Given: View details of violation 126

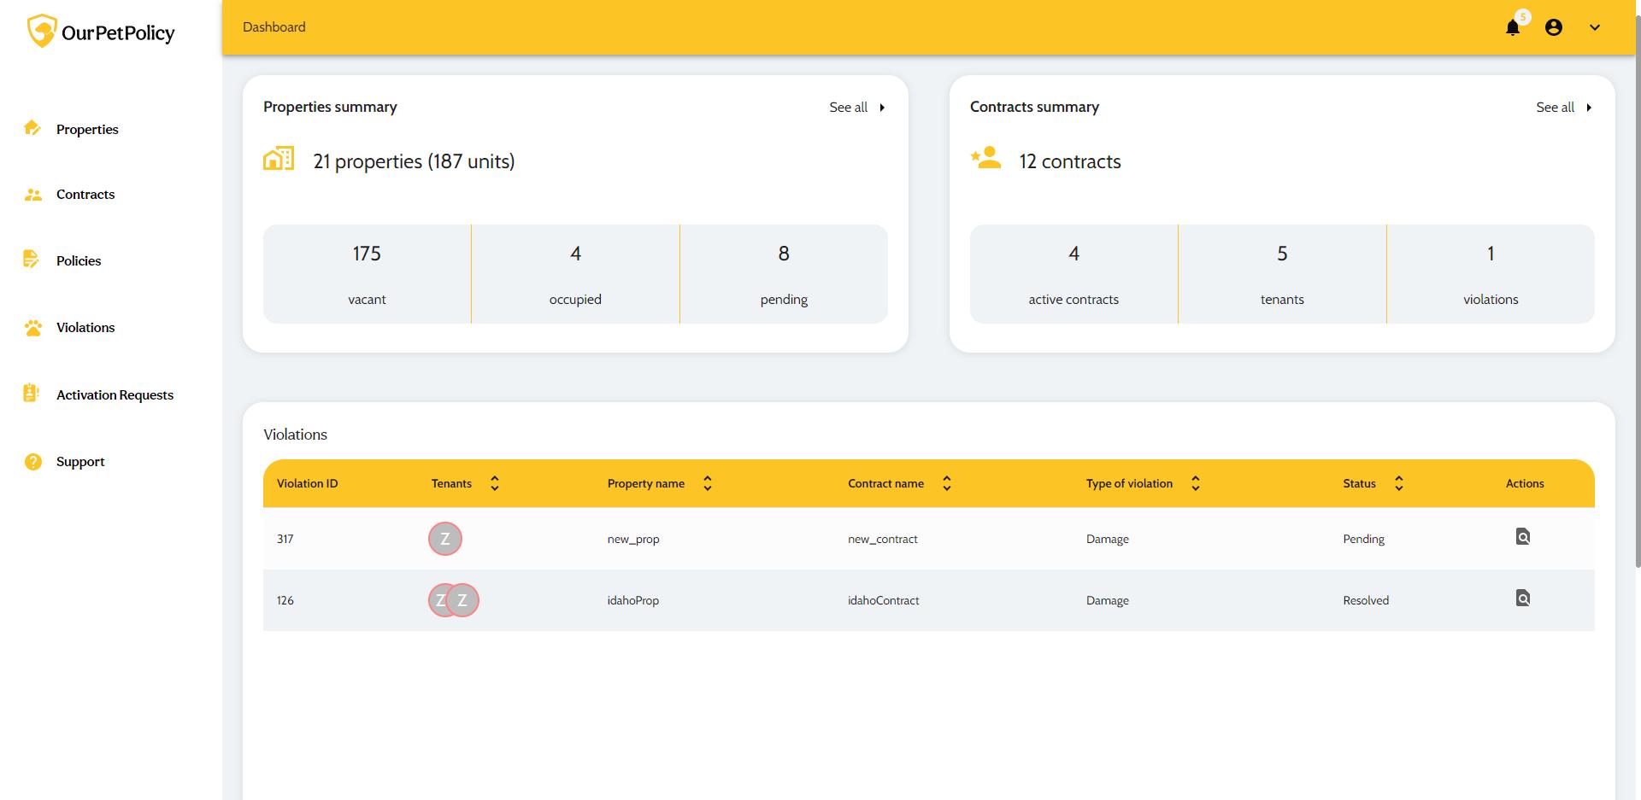Looking at the screenshot, I should (1522, 599).
